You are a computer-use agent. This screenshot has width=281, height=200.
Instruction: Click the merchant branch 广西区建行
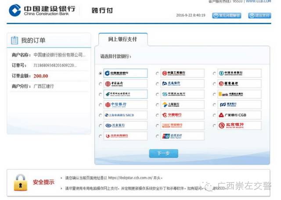pyautogui.click(x=43, y=86)
